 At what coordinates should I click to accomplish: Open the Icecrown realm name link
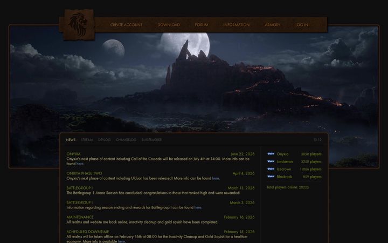284,169
